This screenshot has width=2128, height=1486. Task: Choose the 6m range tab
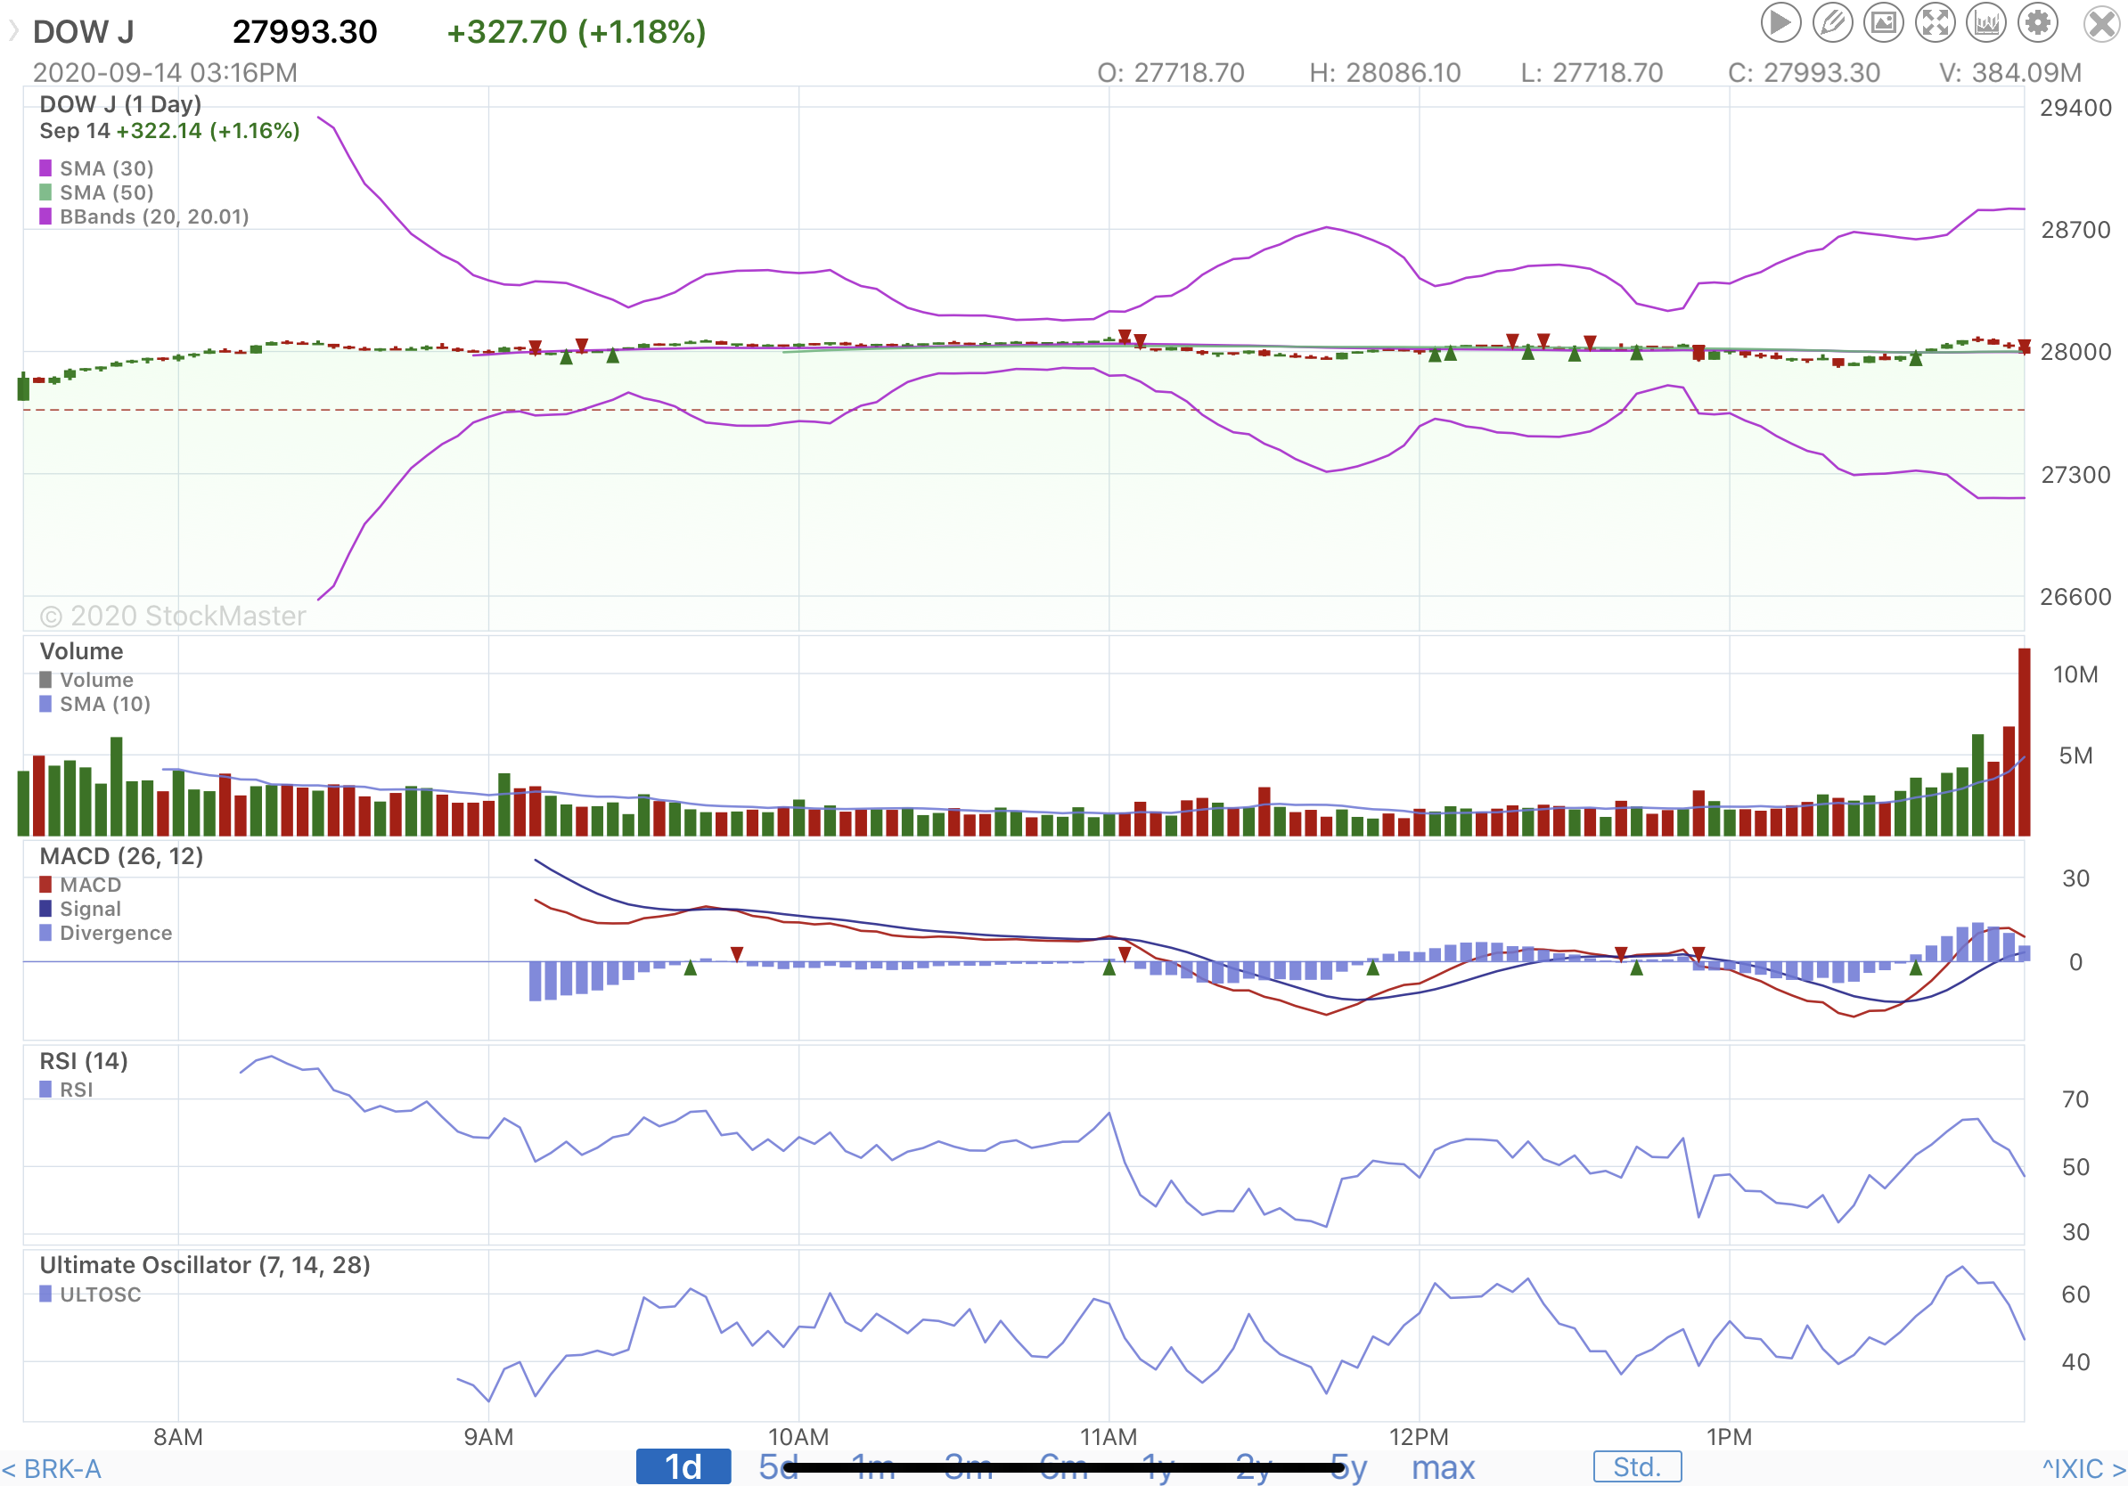(1063, 1466)
